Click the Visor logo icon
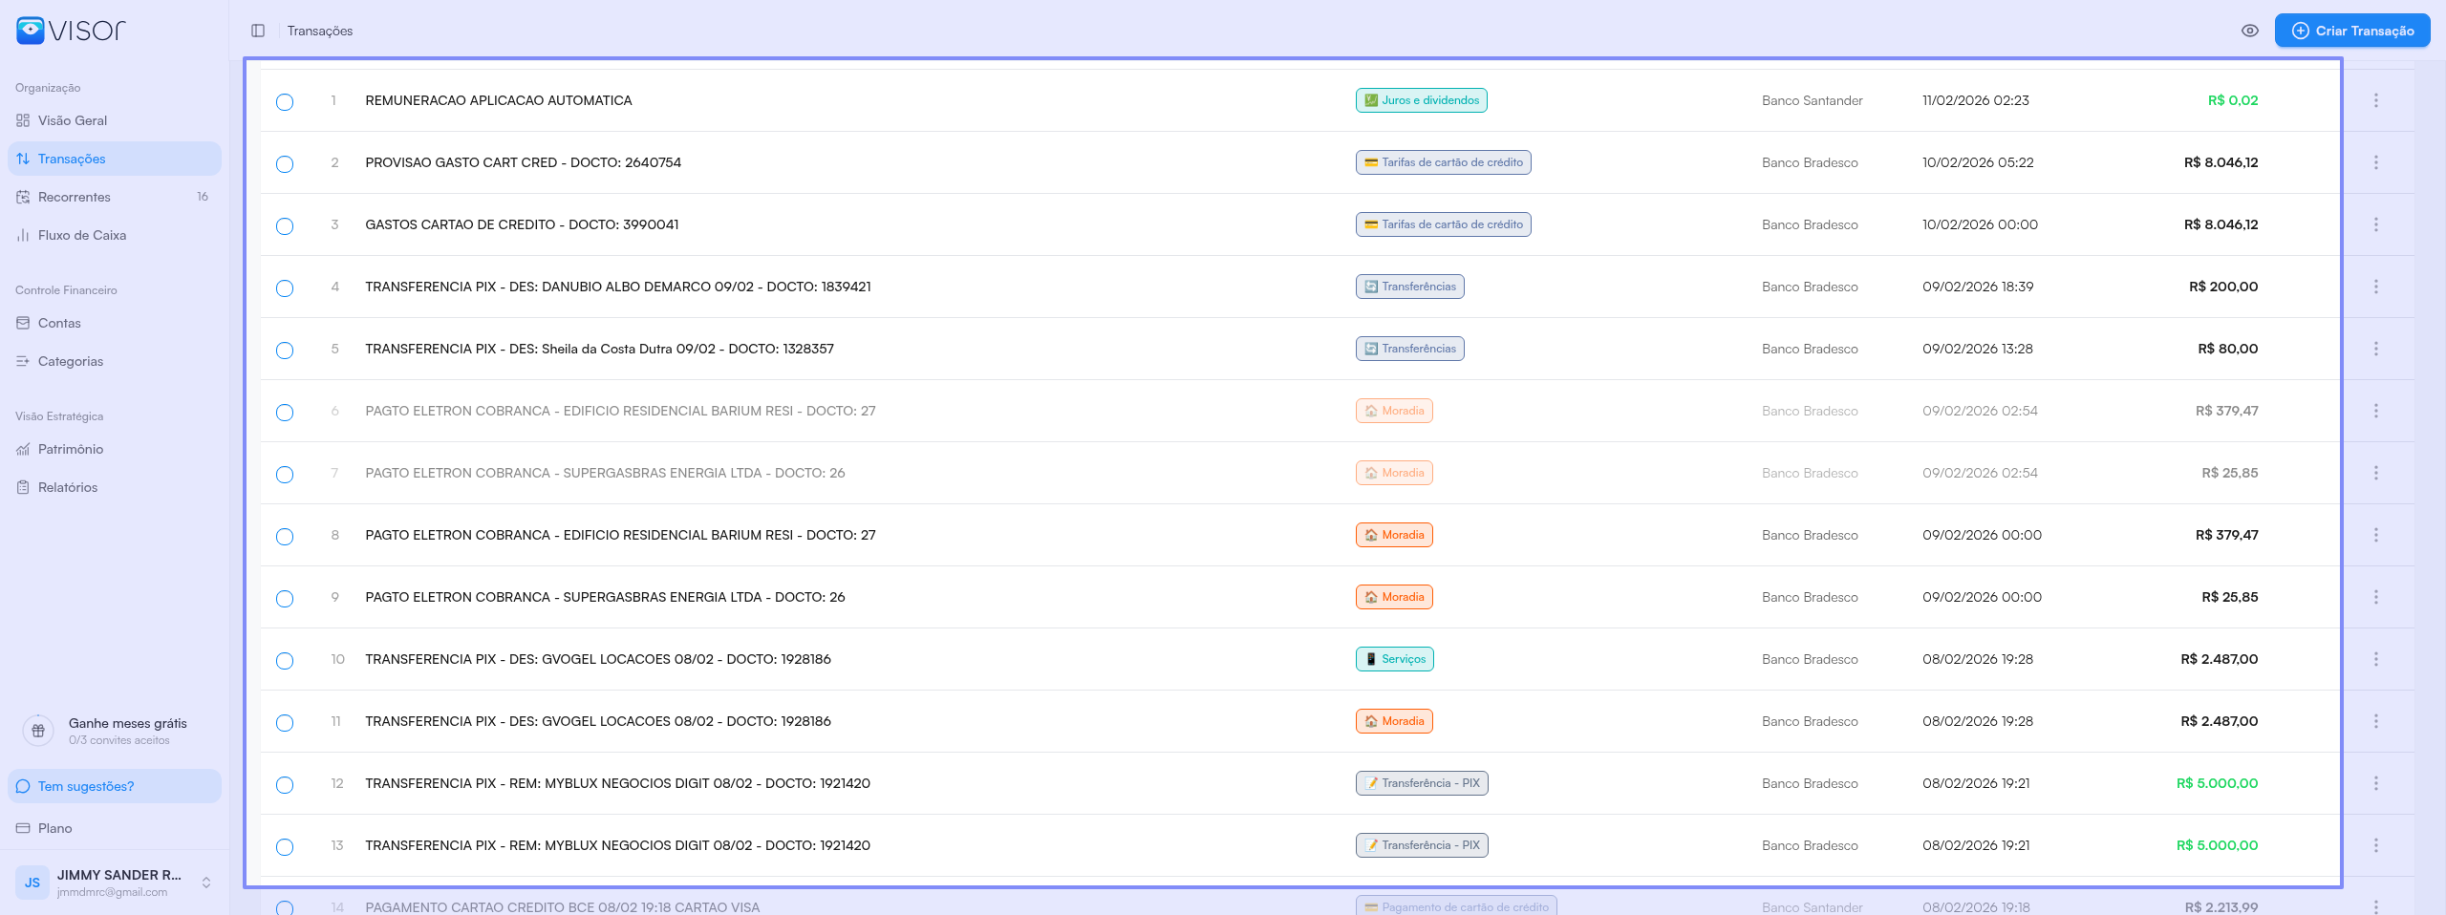 click(31, 31)
